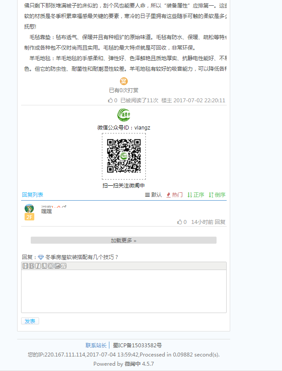Click the heading (H) editor icon
This screenshot has height=371, width=282.
pyautogui.click(x=25, y=266)
